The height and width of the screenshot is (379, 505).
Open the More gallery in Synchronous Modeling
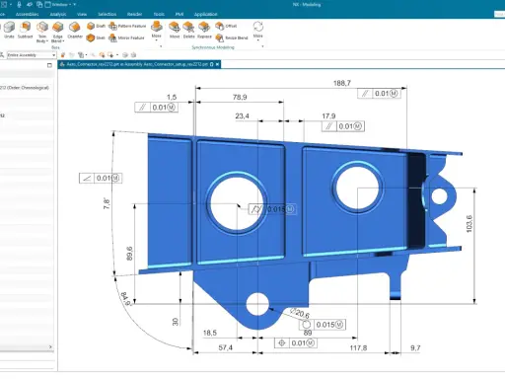[258, 30]
